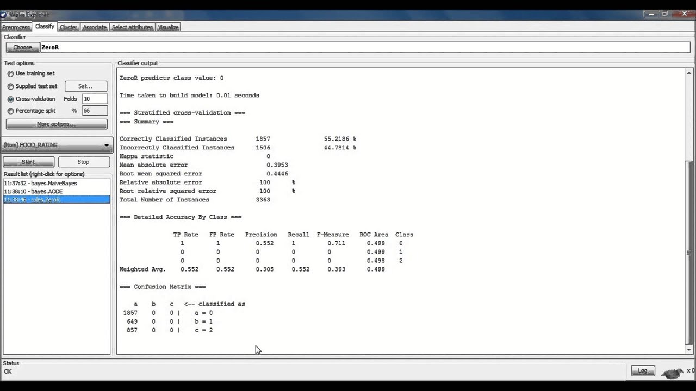The width and height of the screenshot is (696, 391).
Task: Click the scrollbar up arrow in output
Action: [689, 73]
